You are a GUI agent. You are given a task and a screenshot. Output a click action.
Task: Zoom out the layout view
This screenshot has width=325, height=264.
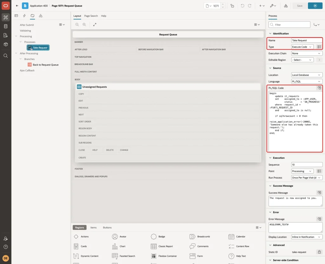click(x=77, y=24)
